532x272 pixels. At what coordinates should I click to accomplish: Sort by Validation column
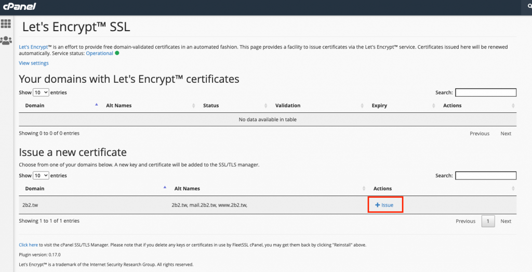click(x=288, y=106)
